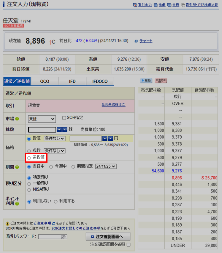Click ask price 9,276 in board
The width and height of the screenshot is (222, 253).
(177, 171)
